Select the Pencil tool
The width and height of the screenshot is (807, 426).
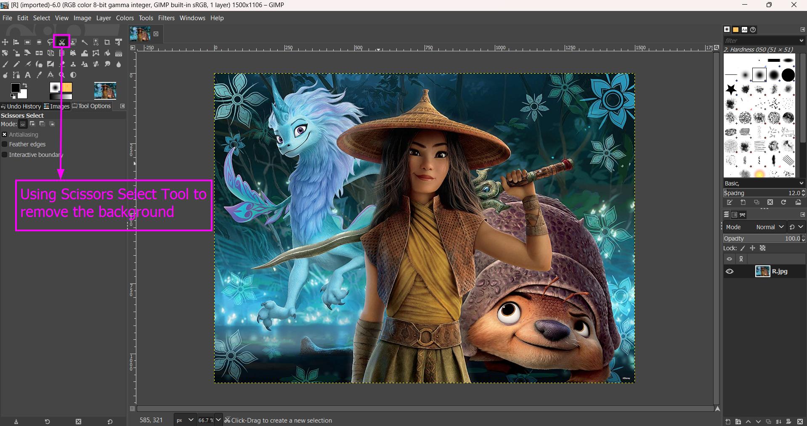coord(16,64)
